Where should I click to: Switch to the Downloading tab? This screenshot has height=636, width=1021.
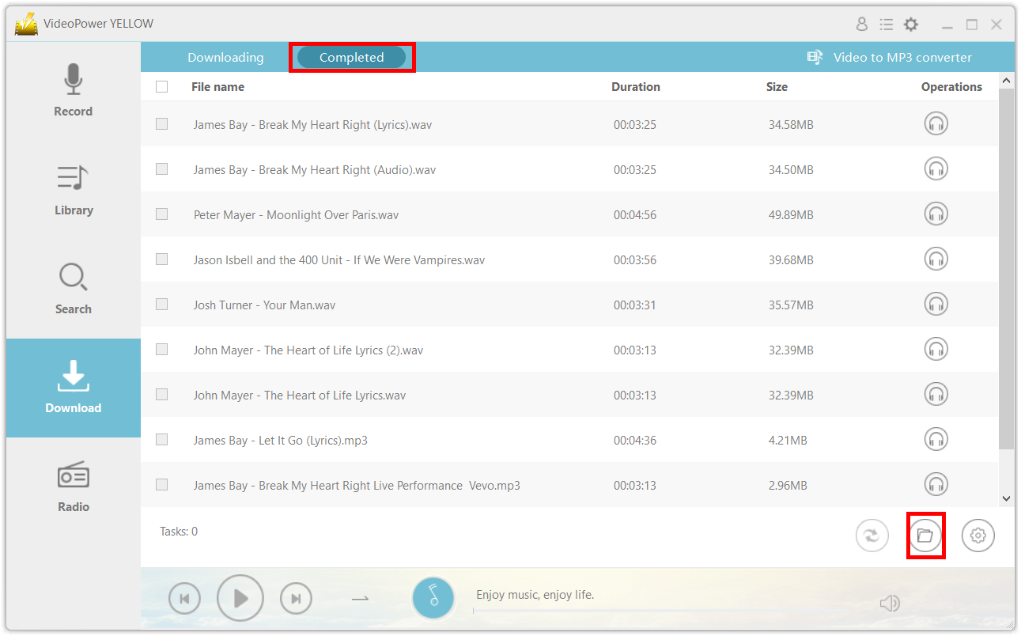(x=225, y=57)
